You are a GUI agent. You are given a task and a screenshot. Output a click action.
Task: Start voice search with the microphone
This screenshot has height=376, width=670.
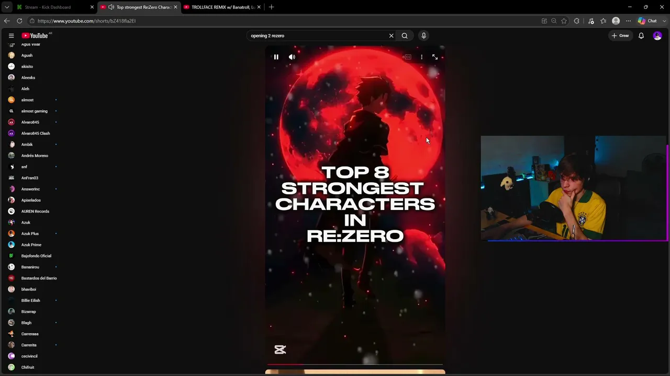(424, 36)
